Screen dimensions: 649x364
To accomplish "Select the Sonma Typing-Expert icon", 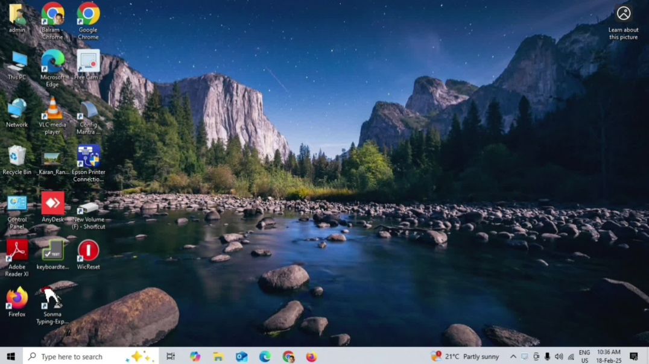I will click(52, 306).
